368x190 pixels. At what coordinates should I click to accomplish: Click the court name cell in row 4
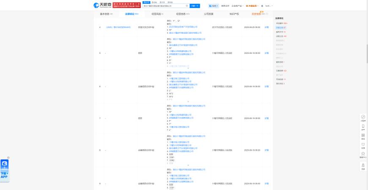pos(222,27)
